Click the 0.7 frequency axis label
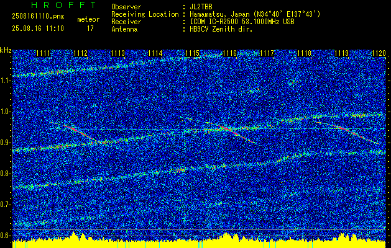The image size is (391, 248). (5, 205)
